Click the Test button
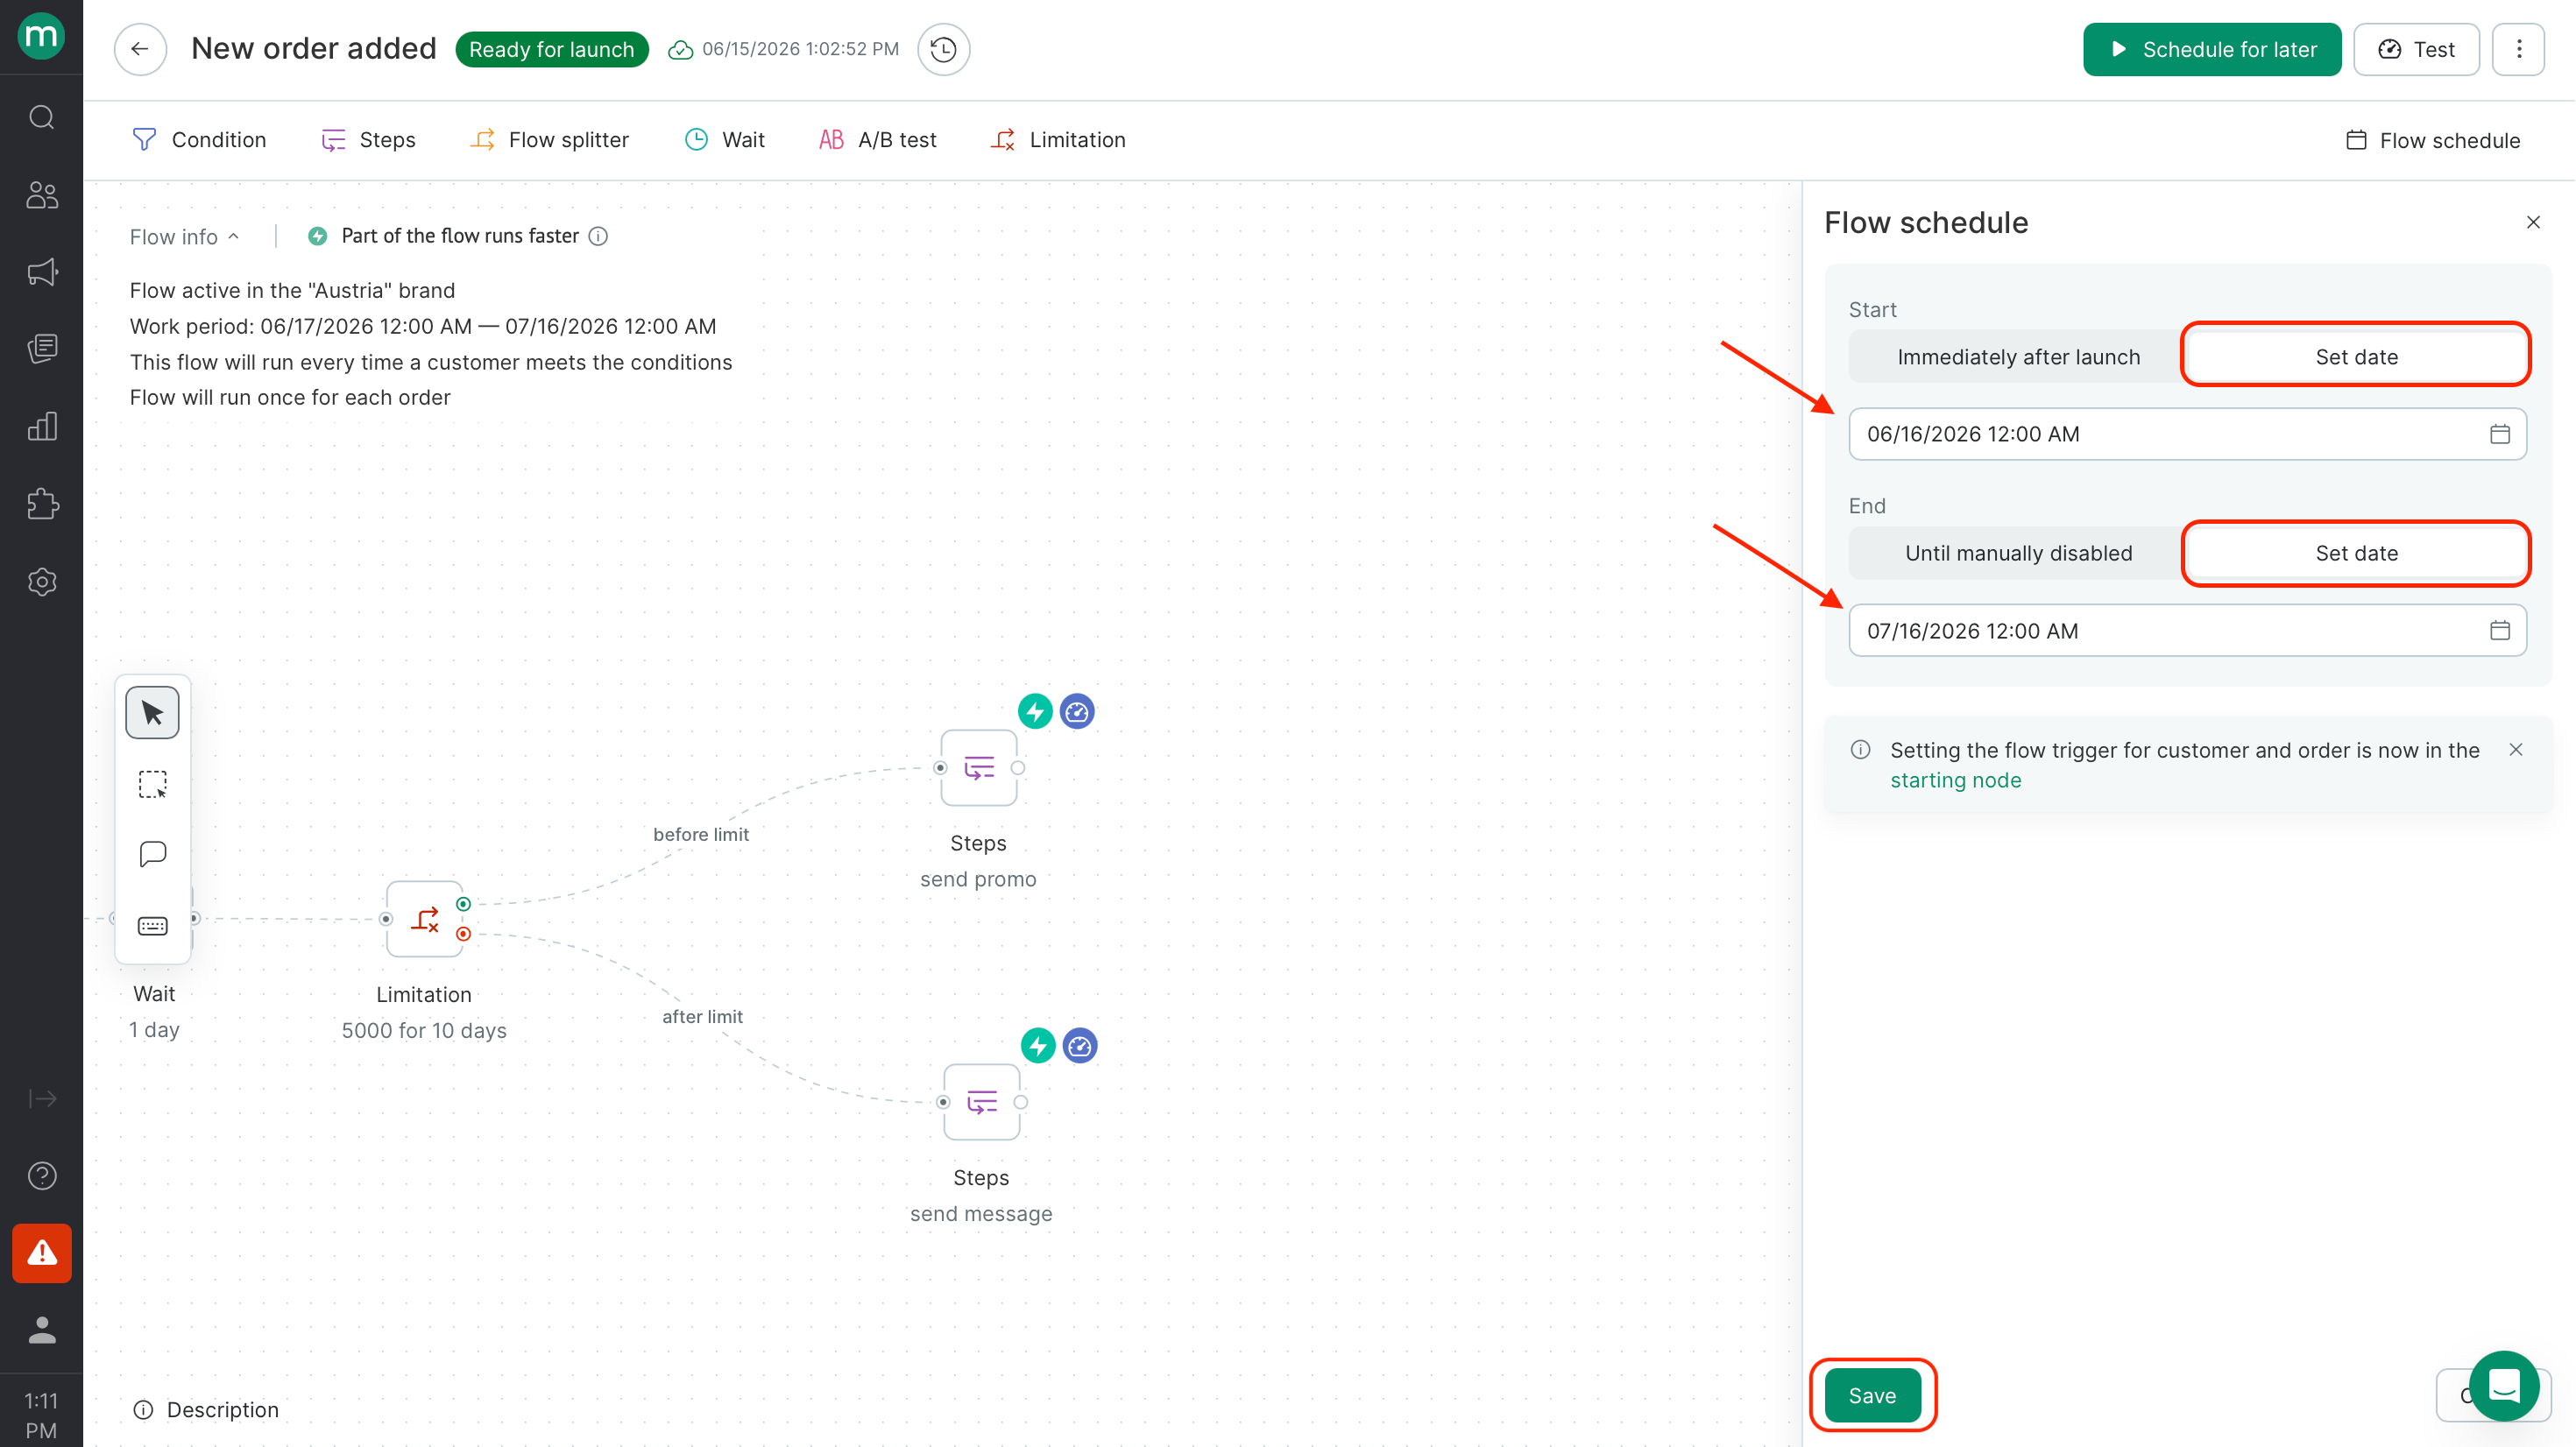The width and height of the screenshot is (2576, 1447). [x=2416, y=49]
